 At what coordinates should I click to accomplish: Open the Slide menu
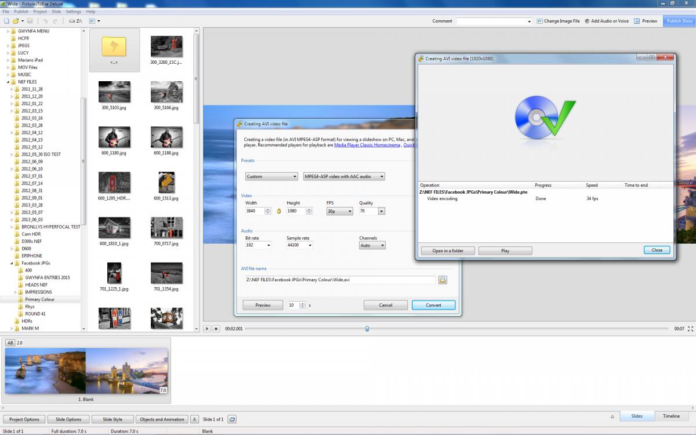pos(56,12)
